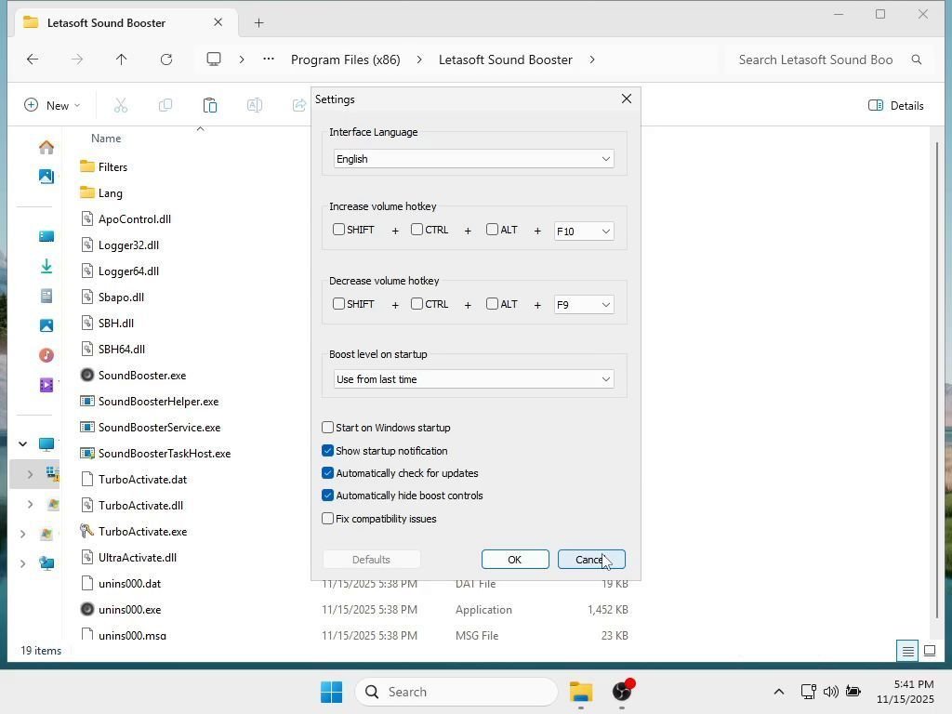Click the Cut scissors icon in Explorer toolbar
Viewport: 952px width, 714px height.
click(x=121, y=106)
